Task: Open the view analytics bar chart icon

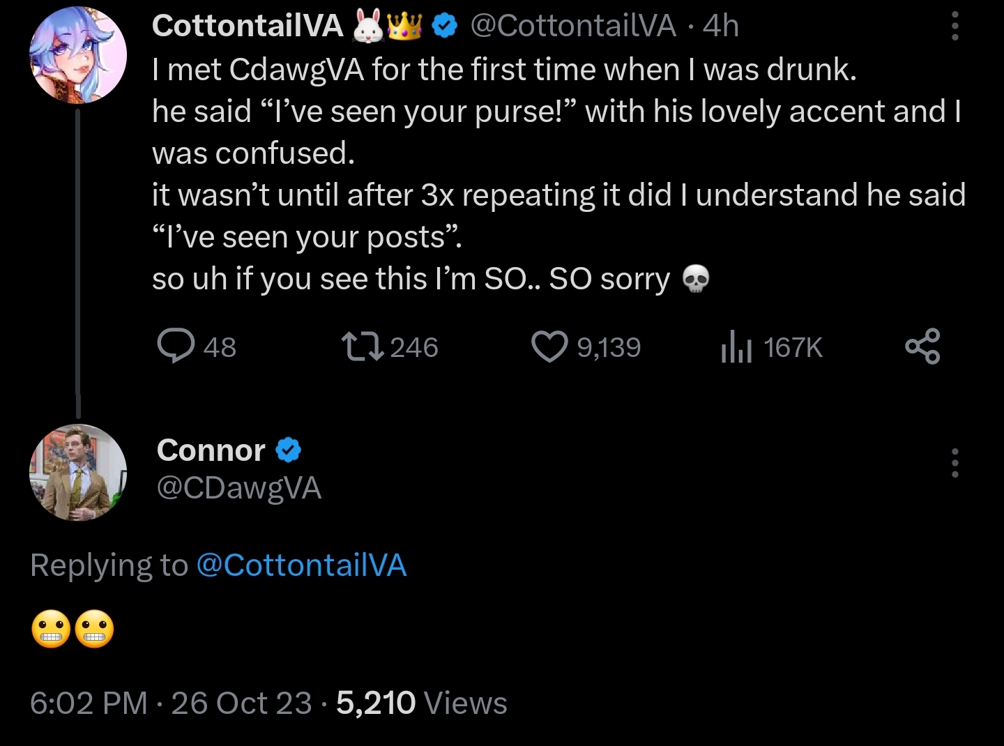Action: pos(736,347)
